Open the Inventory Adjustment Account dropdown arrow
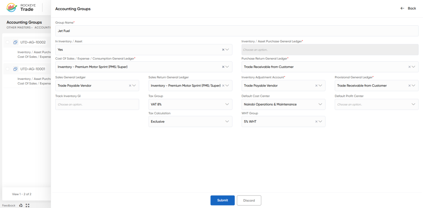This screenshot has height=208, width=423. pyautogui.click(x=320, y=86)
